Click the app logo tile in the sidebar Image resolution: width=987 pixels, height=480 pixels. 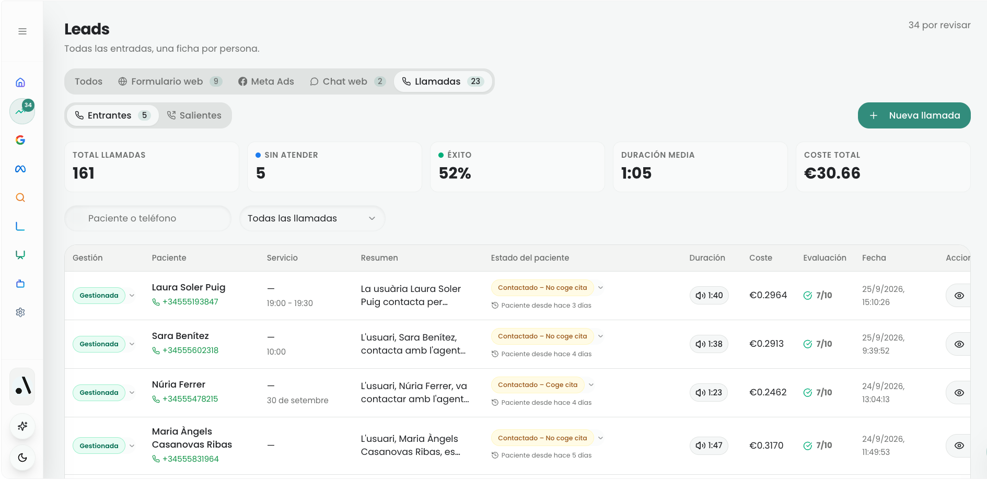click(x=22, y=387)
